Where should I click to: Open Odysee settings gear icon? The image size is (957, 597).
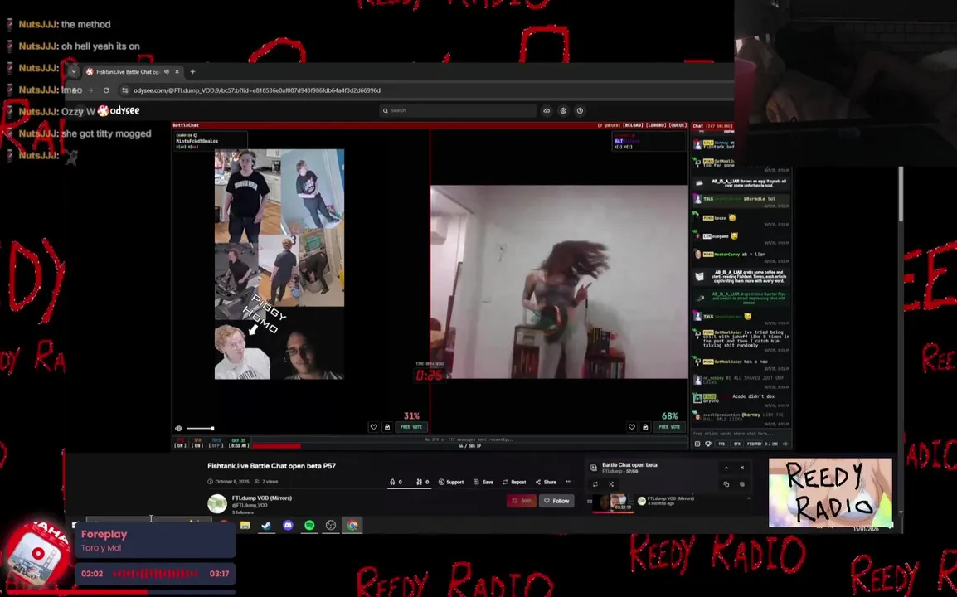563,110
